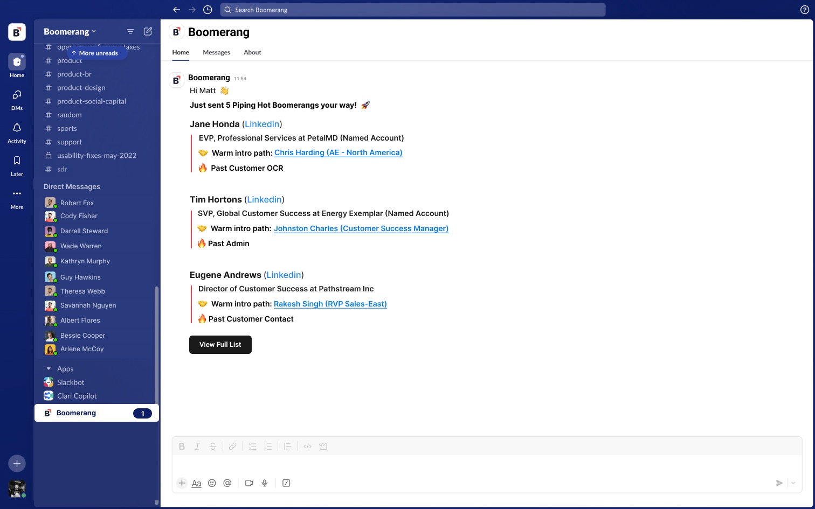Switch to the About tab
This screenshot has height=509, width=815.
pyautogui.click(x=252, y=52)
